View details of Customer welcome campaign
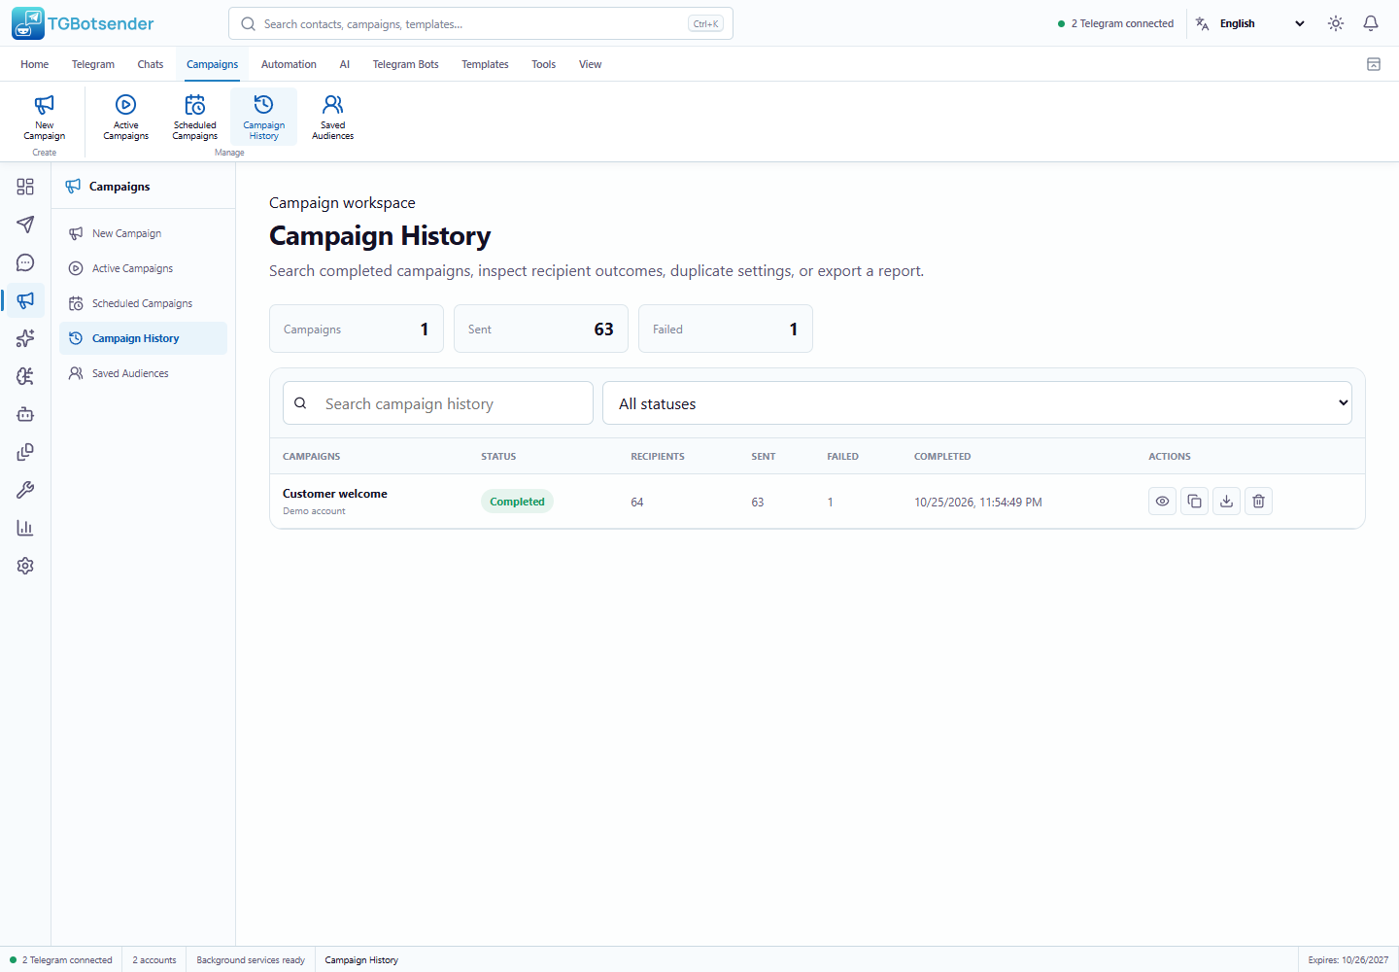This screenshot has height=972, width=1399. coord(1162,502)
